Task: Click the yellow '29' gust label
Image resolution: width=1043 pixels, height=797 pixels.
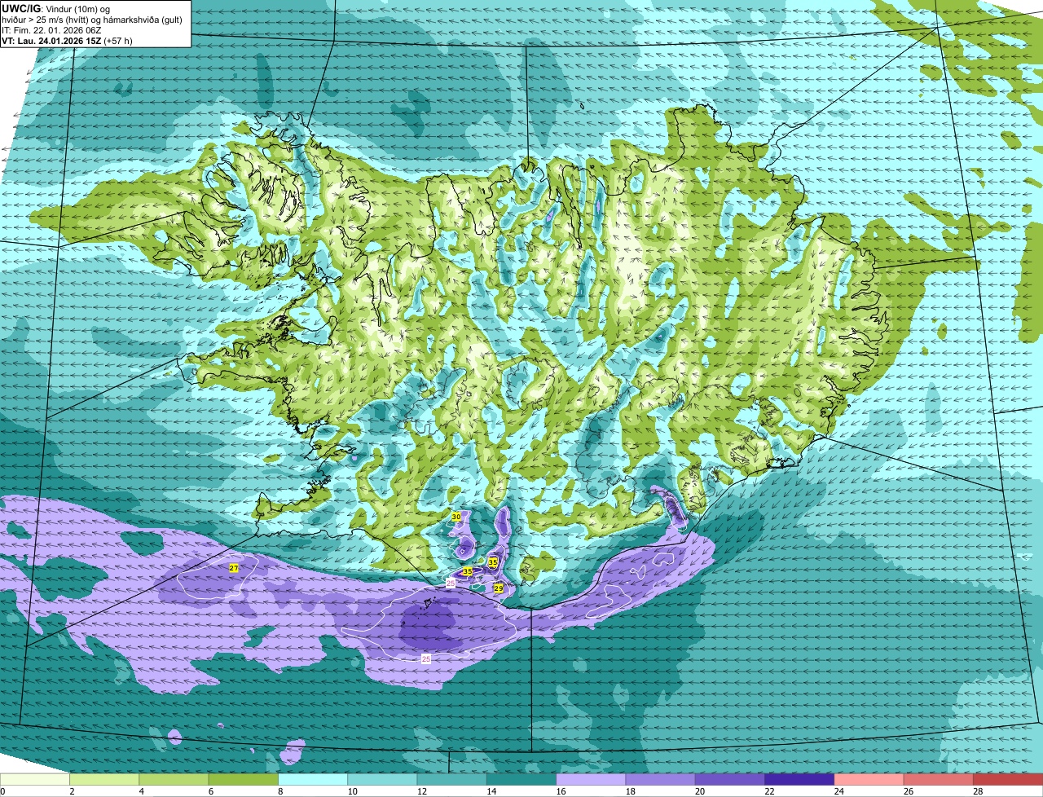Action: coord(499,588)
